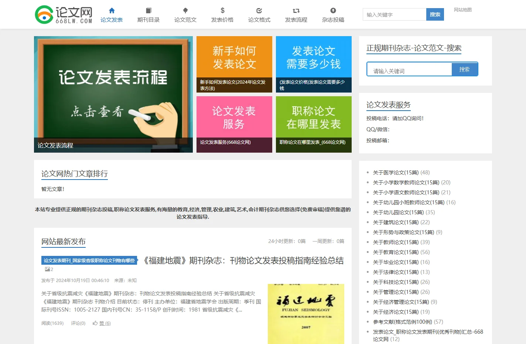Click the 论文发表服务 sidebar heading

(389, 105)
